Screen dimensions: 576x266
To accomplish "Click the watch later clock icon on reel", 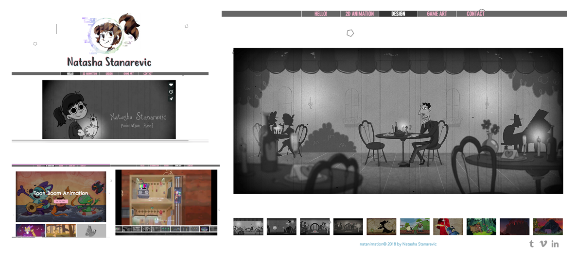I will coord(171,92).
